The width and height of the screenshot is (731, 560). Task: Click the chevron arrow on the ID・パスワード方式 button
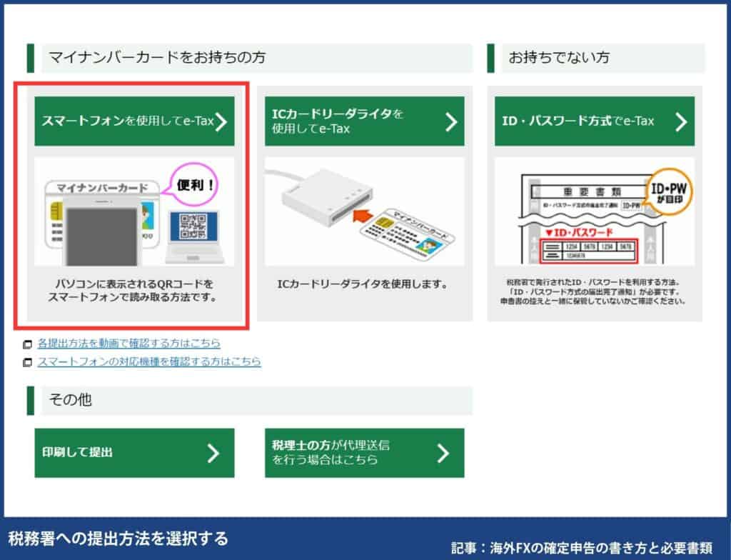[681, 122]
